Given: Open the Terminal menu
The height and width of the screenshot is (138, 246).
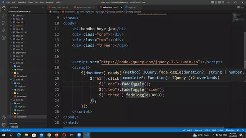Looking at the screenshot, I should click(x=50, y=2).
